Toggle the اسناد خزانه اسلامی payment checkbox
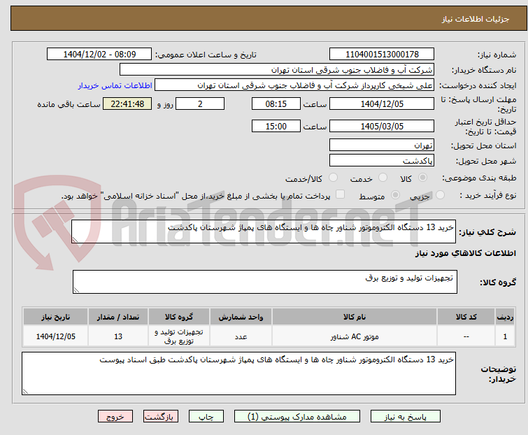The image size is (528, 435). click(x=341, y=194)
